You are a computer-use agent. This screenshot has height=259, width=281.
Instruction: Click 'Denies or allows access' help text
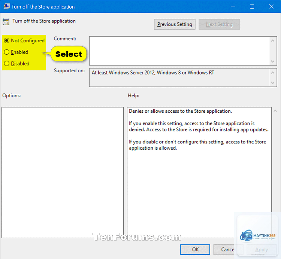coord(180,111)
